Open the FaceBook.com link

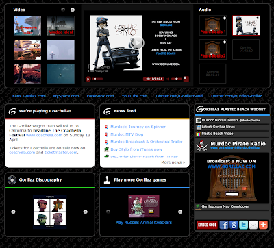tap(100, 96)
